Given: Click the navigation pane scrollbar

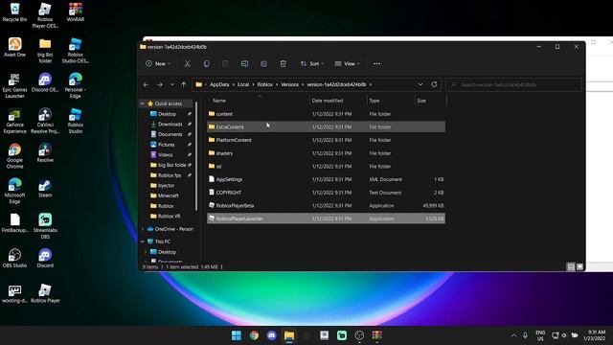Looking at the screenshot, I should click(x=195, y=156).
